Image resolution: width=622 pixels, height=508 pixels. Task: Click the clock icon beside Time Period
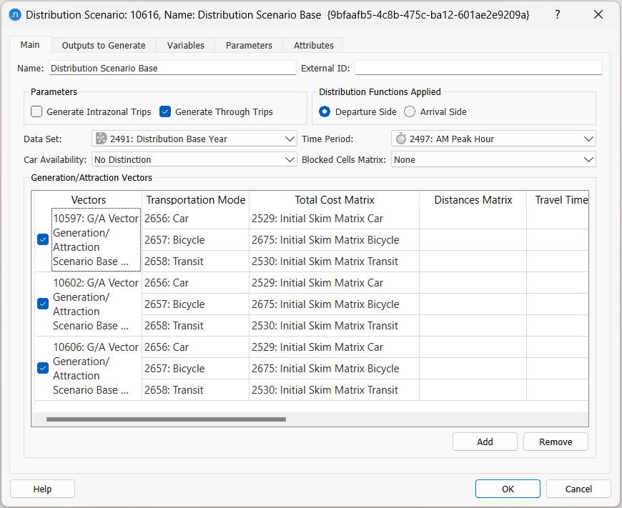click(400, 139)
